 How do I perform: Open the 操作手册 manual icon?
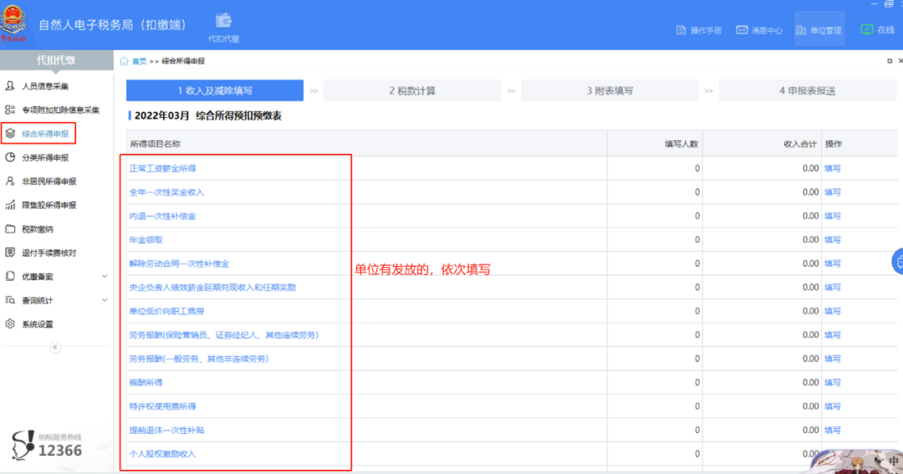681,30
